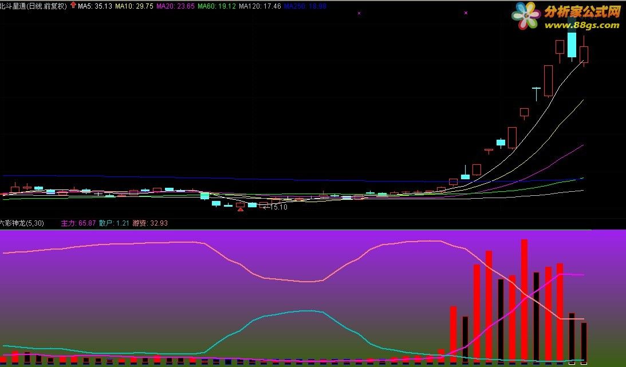This screenshot has height=367, width=626.
Task: Click the red up-arrow icon beside the stock title
Action: (73, 5)
